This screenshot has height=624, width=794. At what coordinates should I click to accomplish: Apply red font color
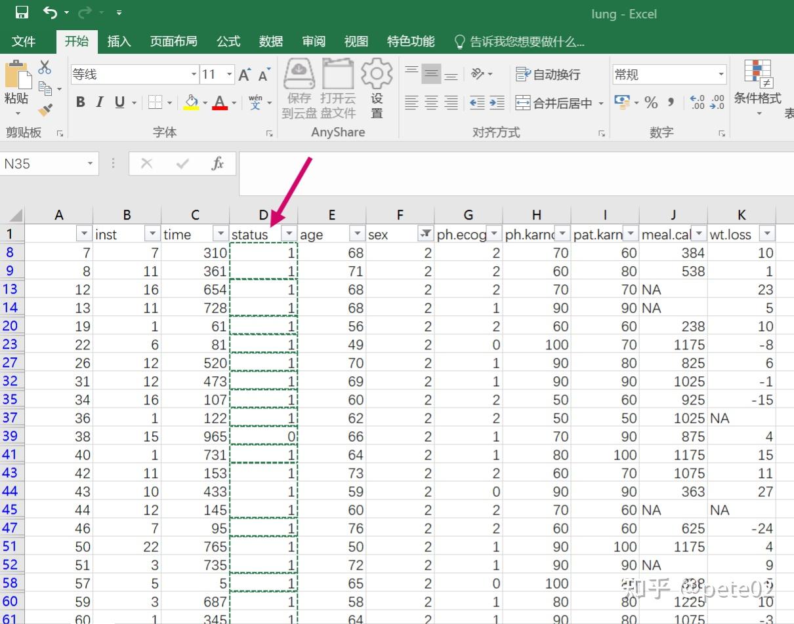(220, 102)
